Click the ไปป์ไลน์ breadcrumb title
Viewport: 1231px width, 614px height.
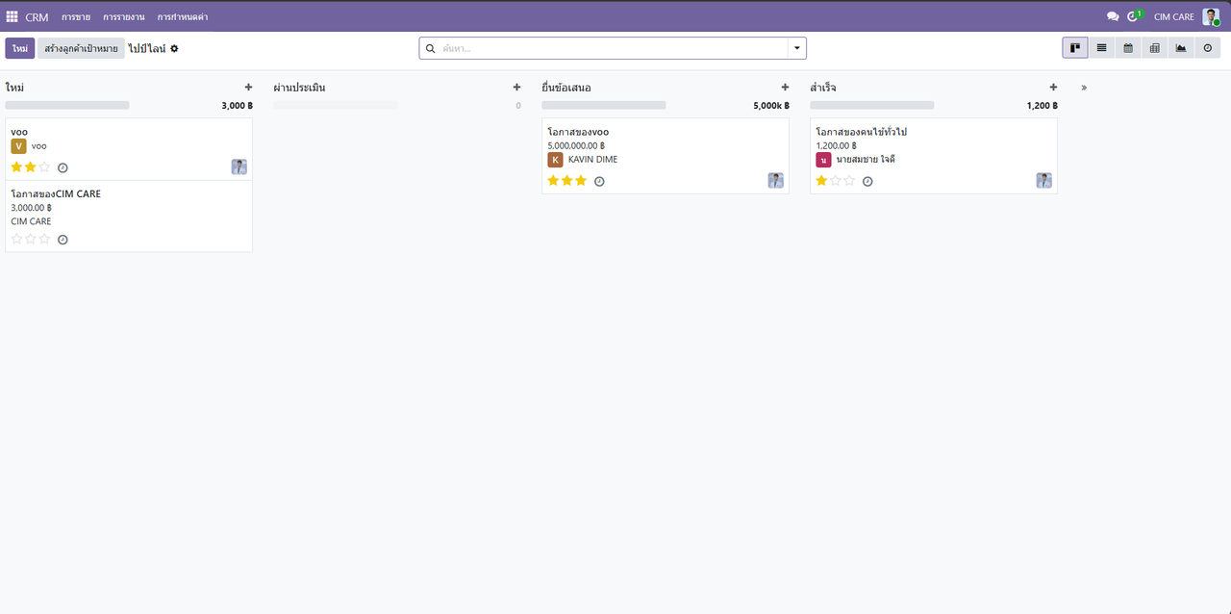click(147, 48)
